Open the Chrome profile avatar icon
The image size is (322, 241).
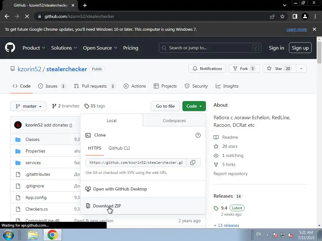(x=305, y=16)
